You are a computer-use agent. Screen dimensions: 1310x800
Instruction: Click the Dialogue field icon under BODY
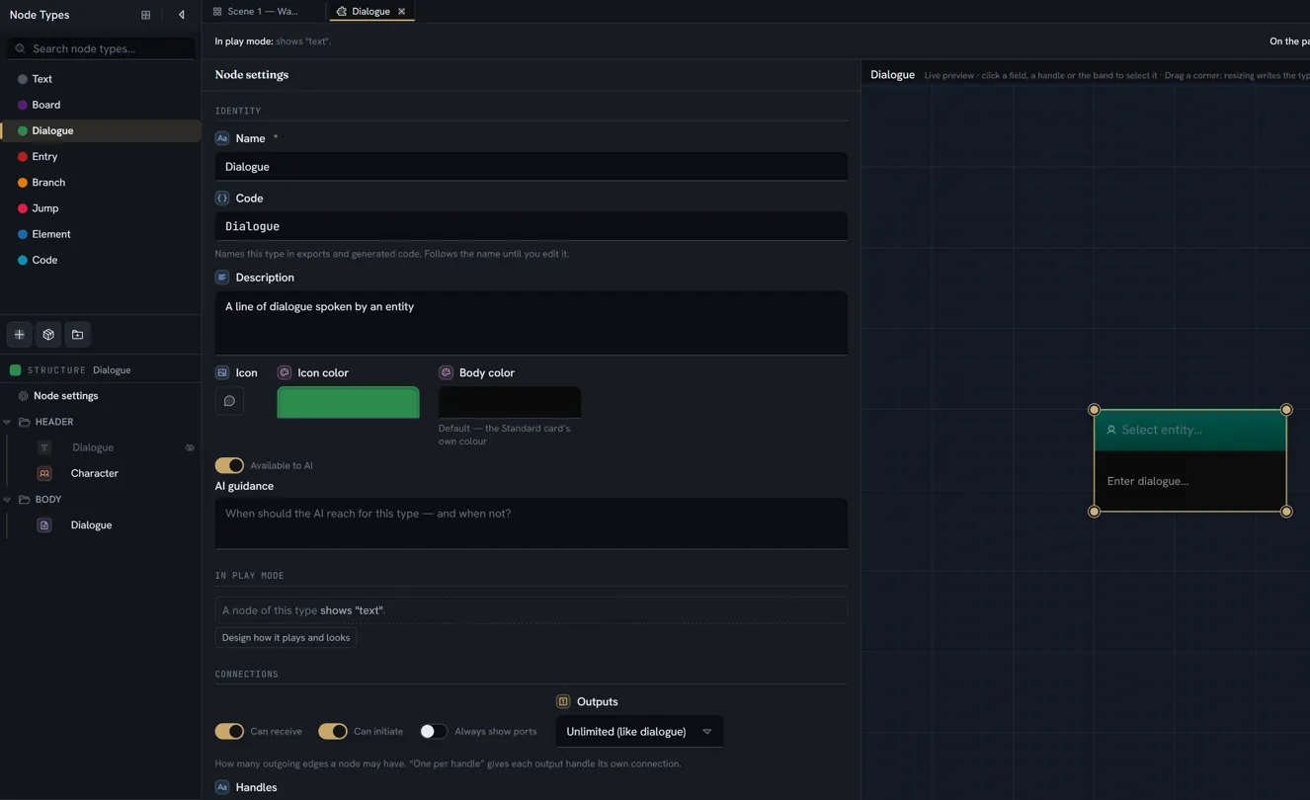point(44,525)
